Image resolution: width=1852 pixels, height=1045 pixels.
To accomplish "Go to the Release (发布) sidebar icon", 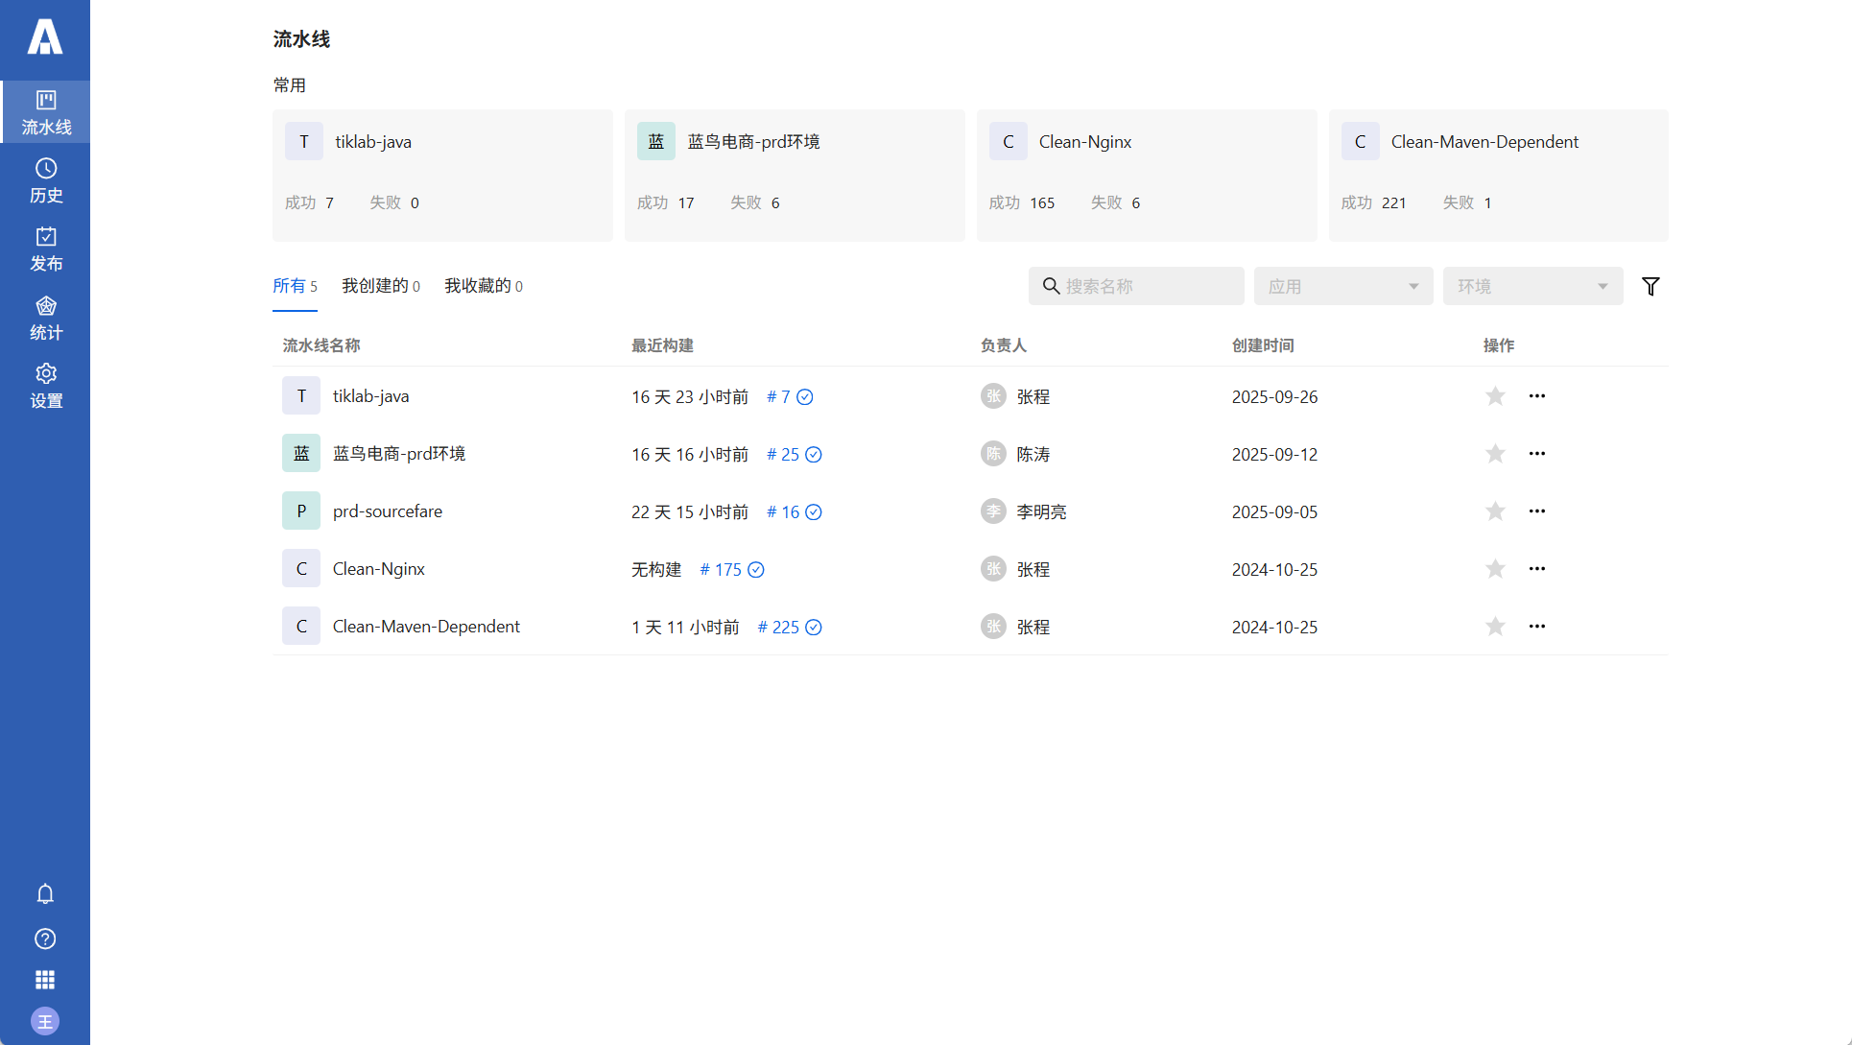I will [x=45, y=249].
